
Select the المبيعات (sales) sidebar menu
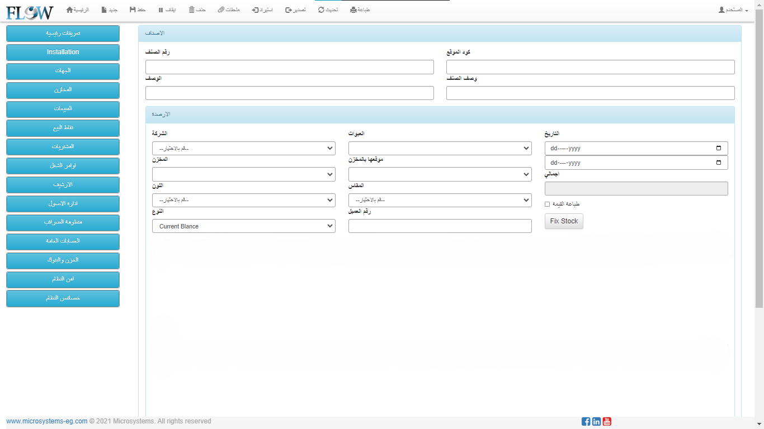click(63, 109)
